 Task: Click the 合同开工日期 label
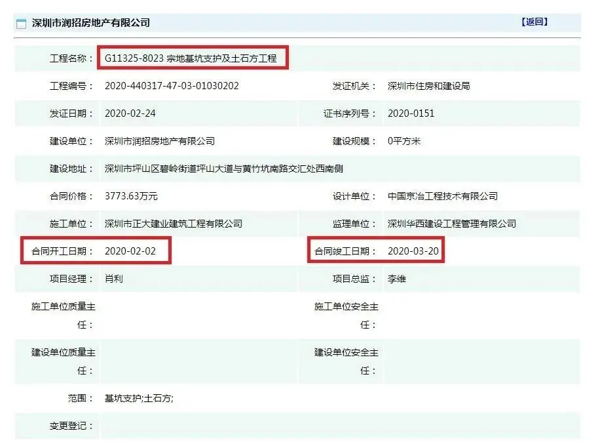(x=62, y=251)
